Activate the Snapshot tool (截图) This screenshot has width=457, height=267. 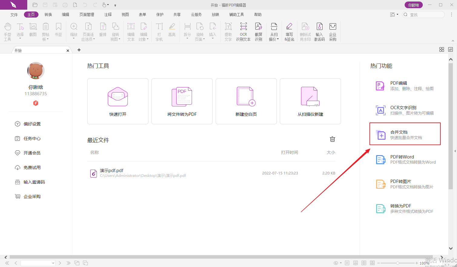(x=33, y=29)
